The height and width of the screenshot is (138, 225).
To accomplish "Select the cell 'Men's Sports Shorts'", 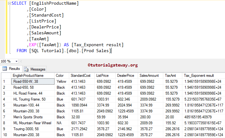I will click(33, 117).
